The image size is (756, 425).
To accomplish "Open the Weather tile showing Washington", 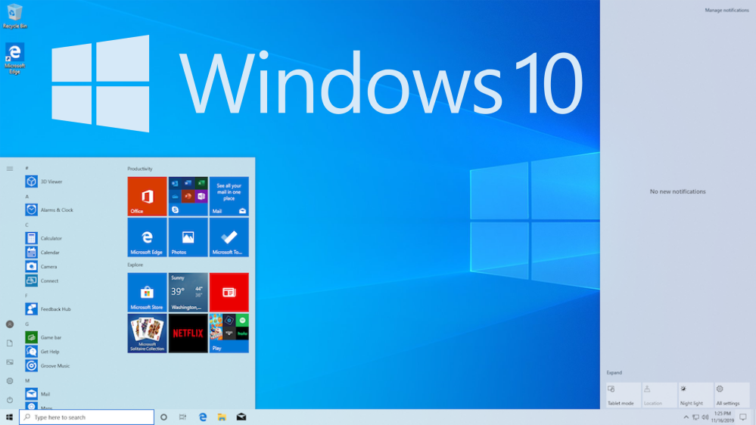I will 188,292.
